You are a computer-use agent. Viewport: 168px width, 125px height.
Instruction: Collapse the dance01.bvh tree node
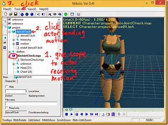click(x=9, y=32)
